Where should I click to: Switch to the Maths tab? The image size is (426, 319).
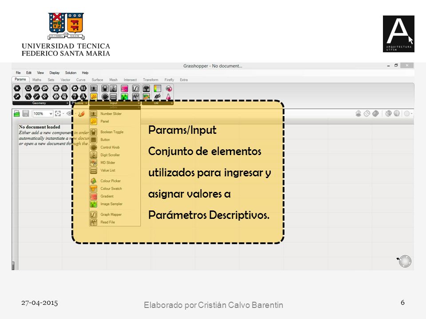(37, 80)
